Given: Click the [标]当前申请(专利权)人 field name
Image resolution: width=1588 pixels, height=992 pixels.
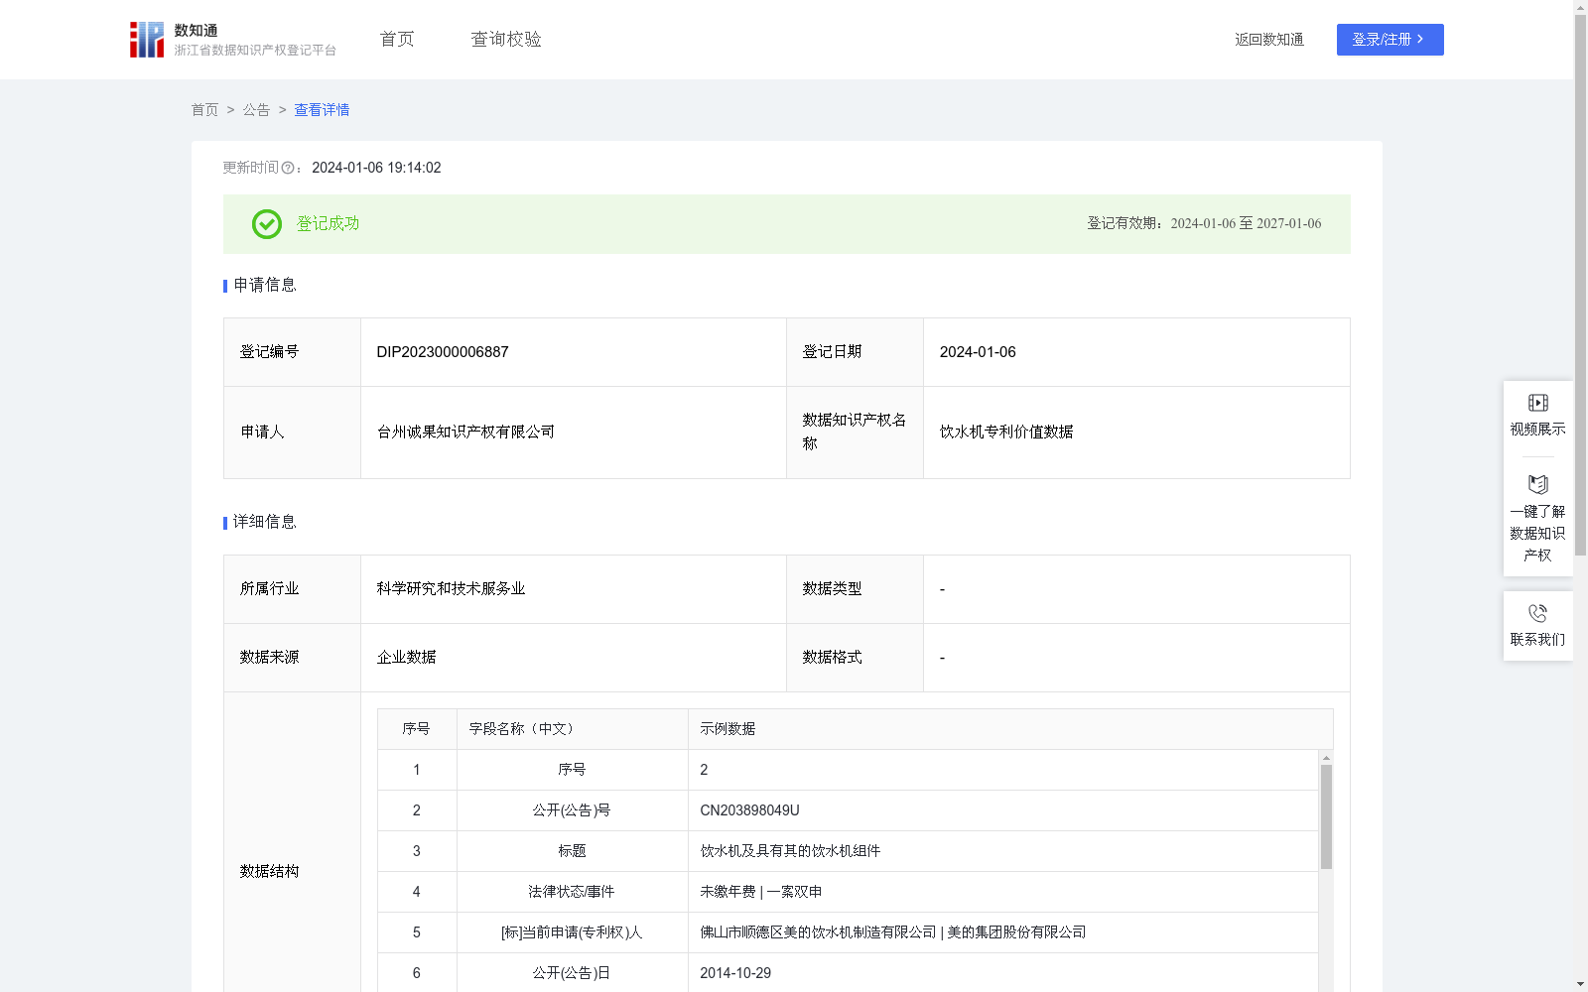Looking at the screenshot, I should [572, 932].
